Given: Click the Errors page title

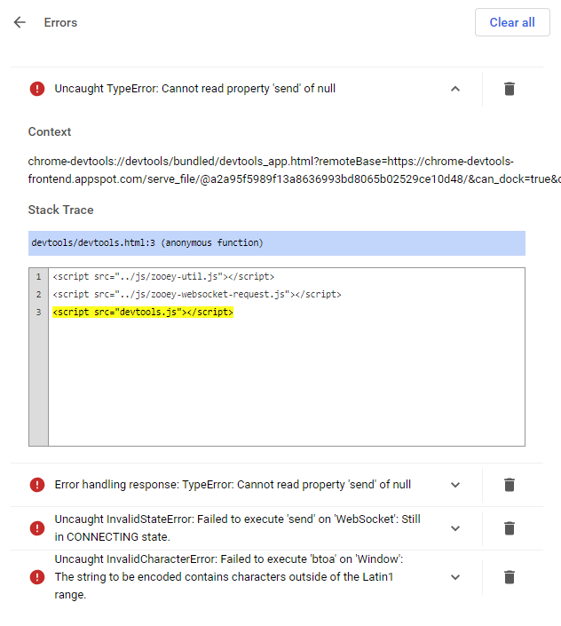Looking at the screenshot, I should point(60,22).
